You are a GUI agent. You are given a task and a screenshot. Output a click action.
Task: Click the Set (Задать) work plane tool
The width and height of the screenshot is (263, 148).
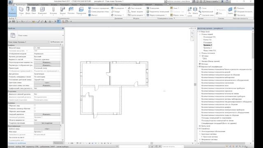[230, 11]
